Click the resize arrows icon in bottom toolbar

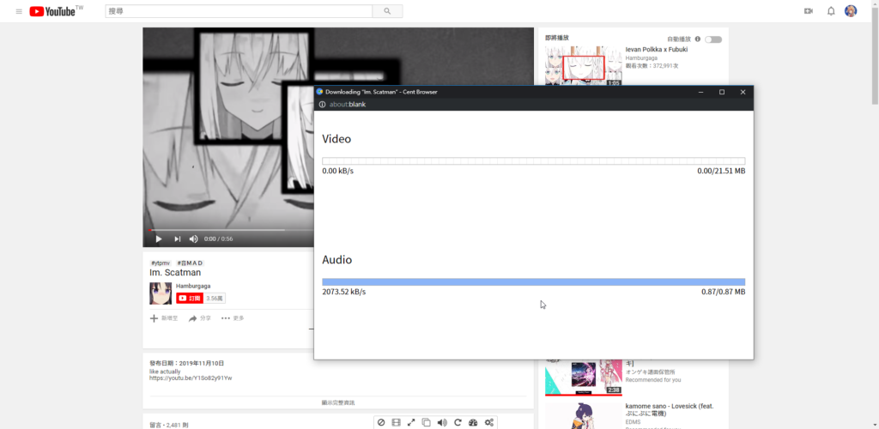(411, 422)
